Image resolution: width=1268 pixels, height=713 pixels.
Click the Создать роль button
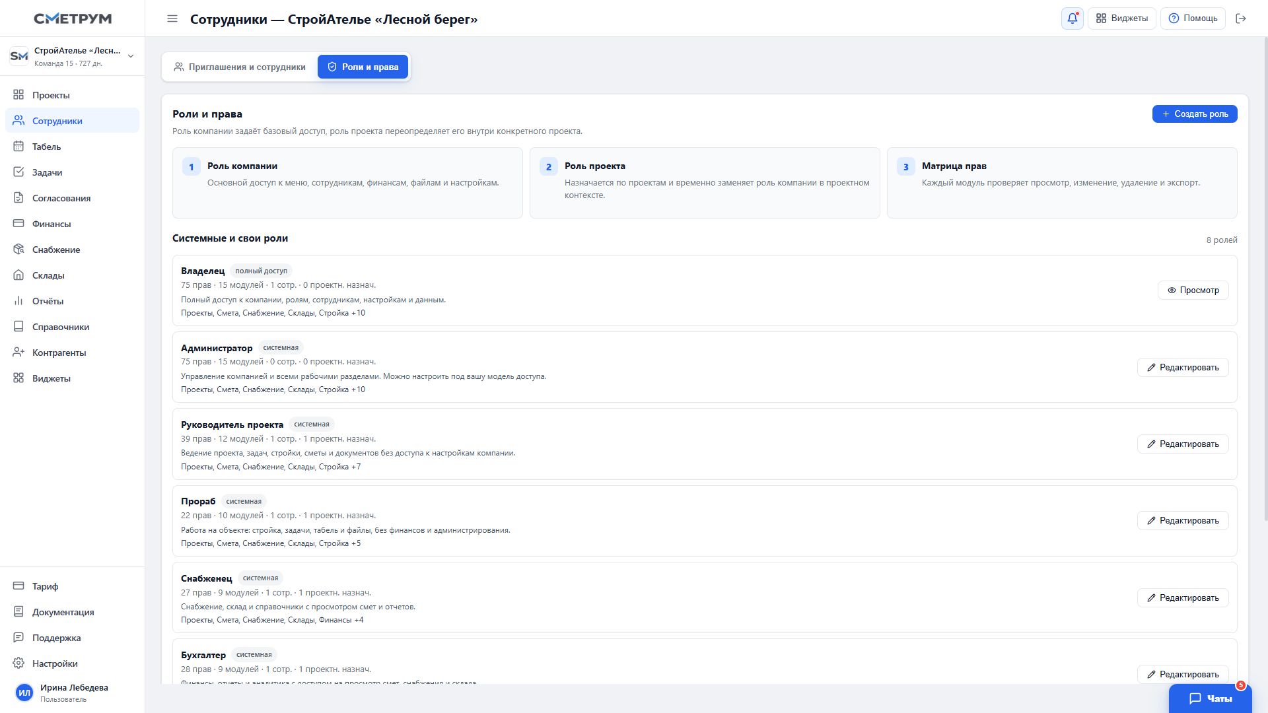[1195, 114]
